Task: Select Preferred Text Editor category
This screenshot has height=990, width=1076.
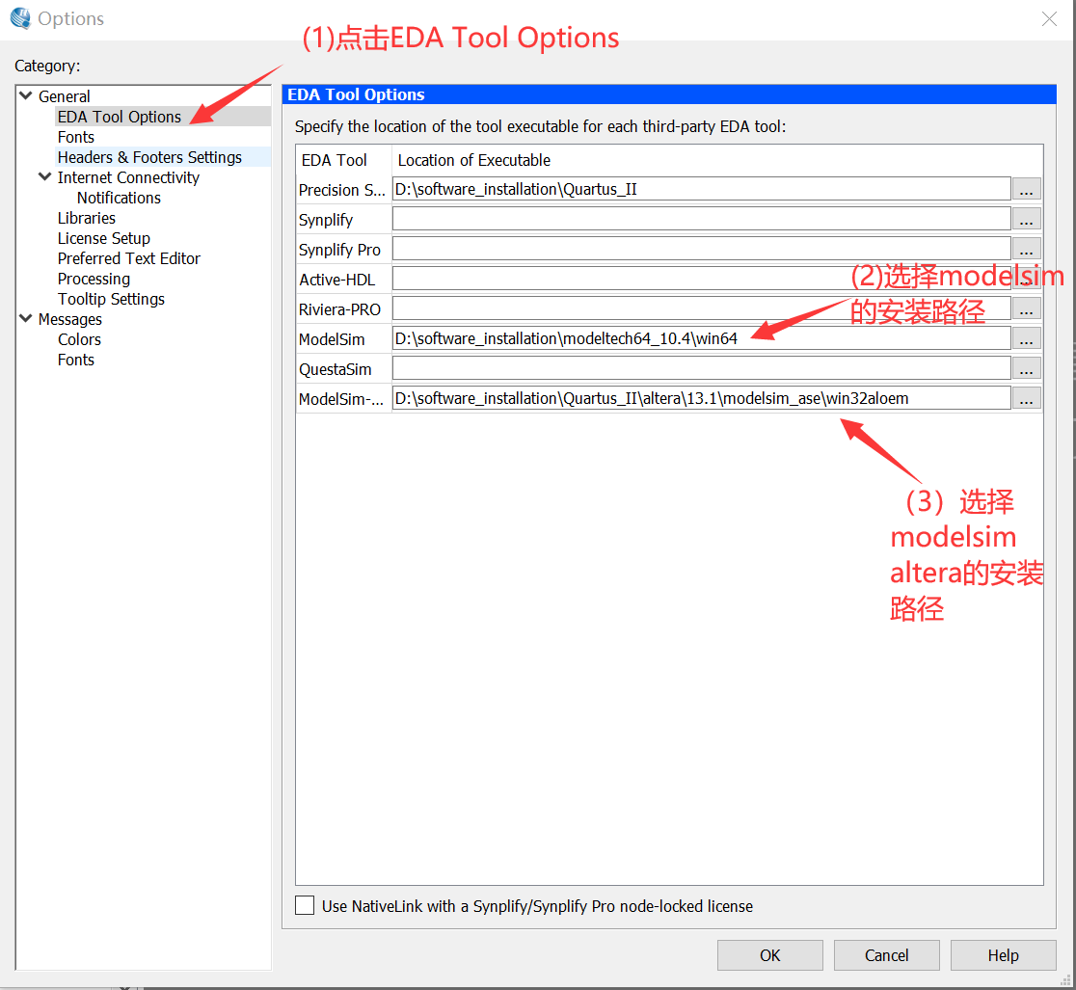Action: [x=129, y=258]
